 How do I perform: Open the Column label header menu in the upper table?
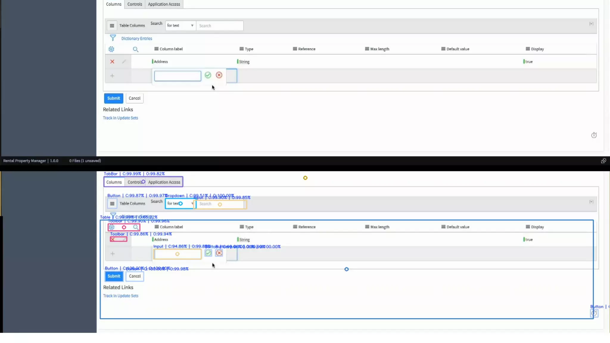pos(156,49)
